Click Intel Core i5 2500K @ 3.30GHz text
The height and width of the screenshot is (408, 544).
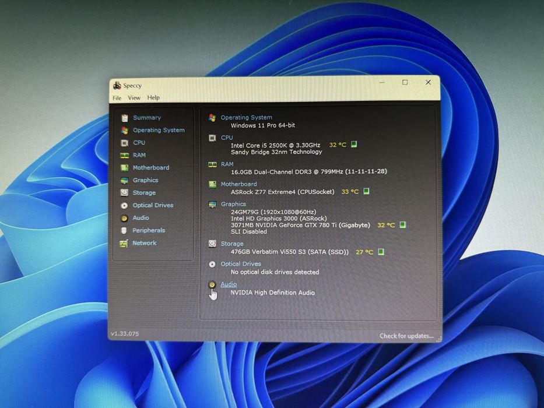coord(275,145)
